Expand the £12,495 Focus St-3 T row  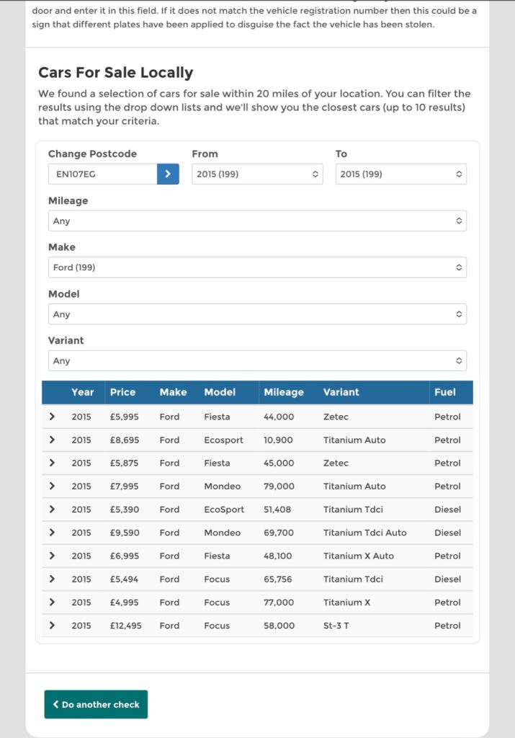(x=52, y=626)
